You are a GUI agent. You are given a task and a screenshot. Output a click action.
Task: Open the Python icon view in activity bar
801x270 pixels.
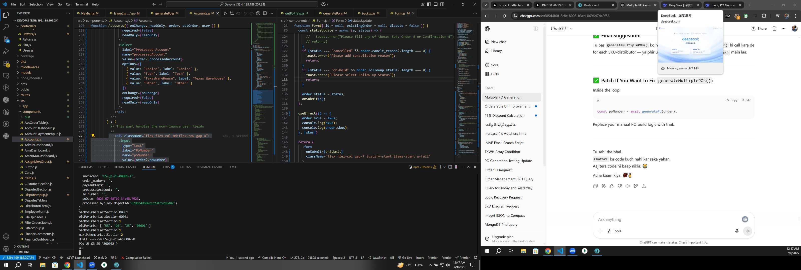pos(6,136)
